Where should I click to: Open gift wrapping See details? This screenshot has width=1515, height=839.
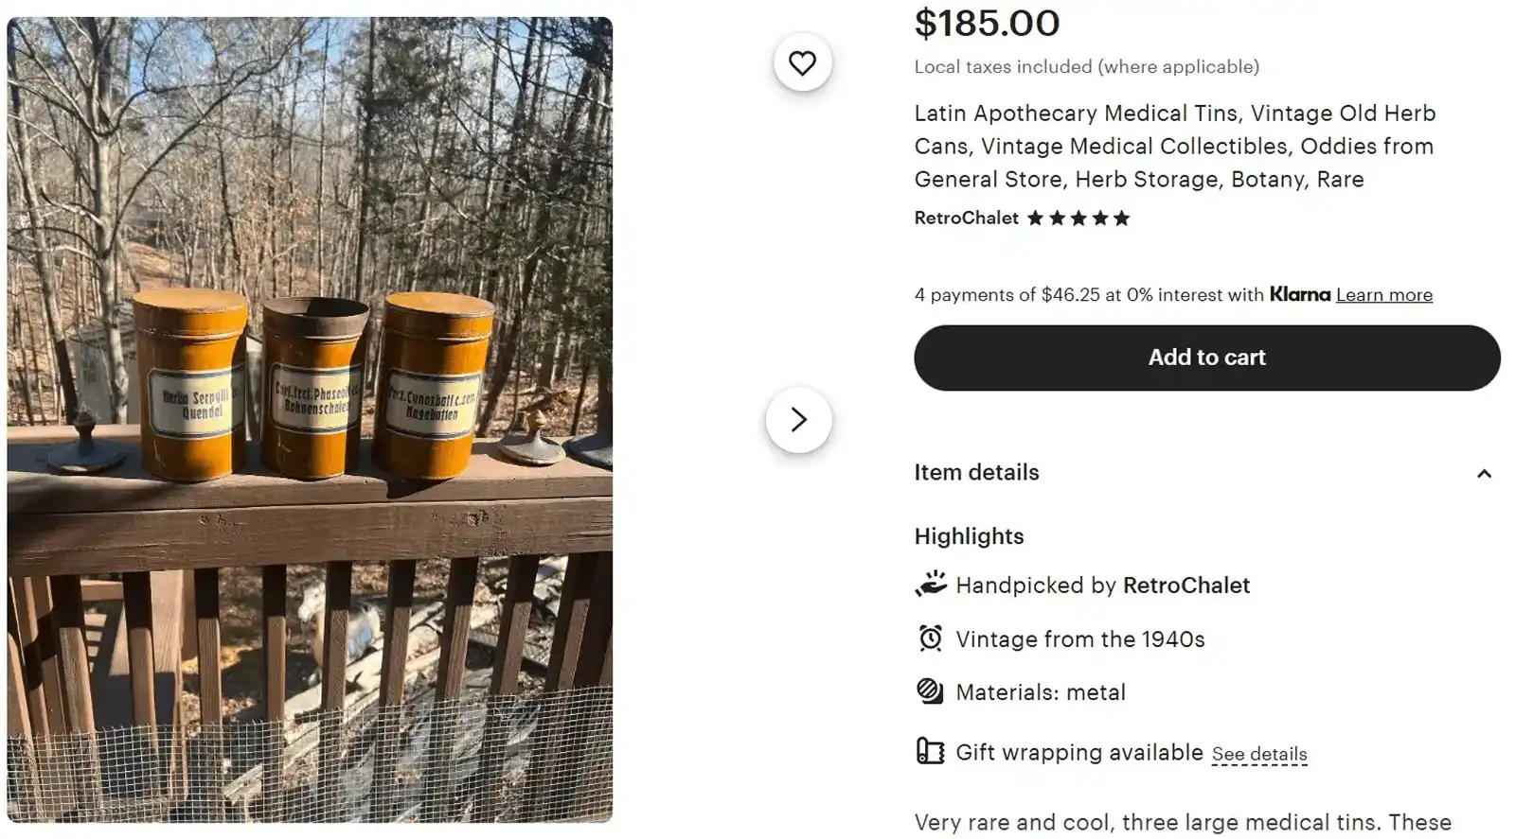tap(1259, 753)
